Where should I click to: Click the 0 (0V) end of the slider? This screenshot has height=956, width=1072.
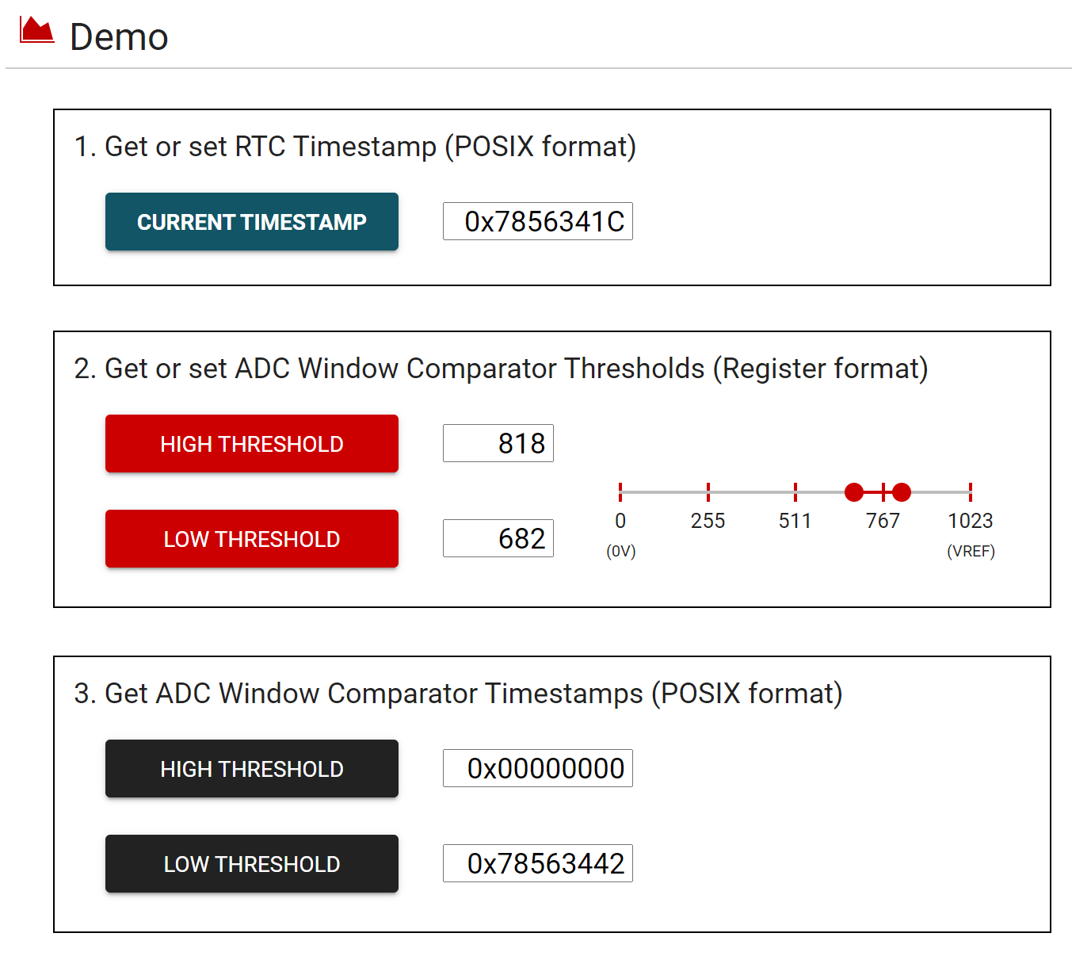620,492
